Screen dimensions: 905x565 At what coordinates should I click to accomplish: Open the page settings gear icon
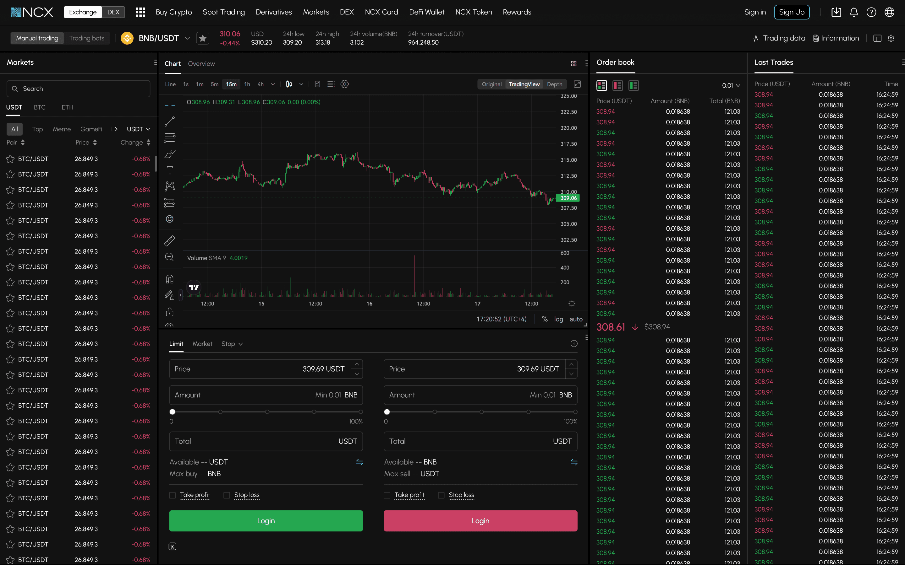pyautogui.click(x=891, y=38)
